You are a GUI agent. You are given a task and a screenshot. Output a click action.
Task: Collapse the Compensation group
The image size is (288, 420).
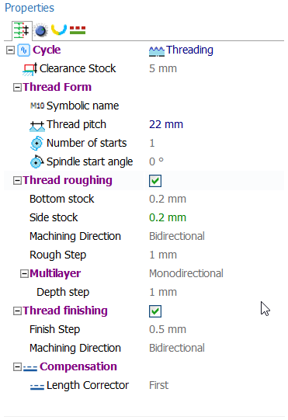point(17,367)
